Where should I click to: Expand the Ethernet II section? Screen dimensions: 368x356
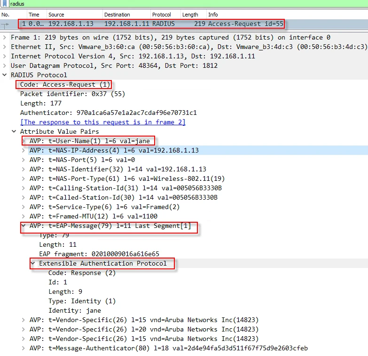5,47
